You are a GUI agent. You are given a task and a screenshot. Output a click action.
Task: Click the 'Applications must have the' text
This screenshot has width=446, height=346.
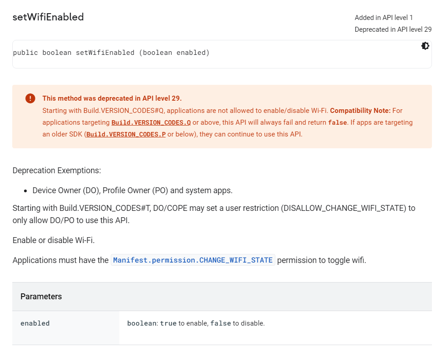[61, 260]
